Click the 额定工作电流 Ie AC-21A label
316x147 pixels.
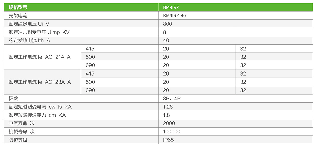[39, 57]
